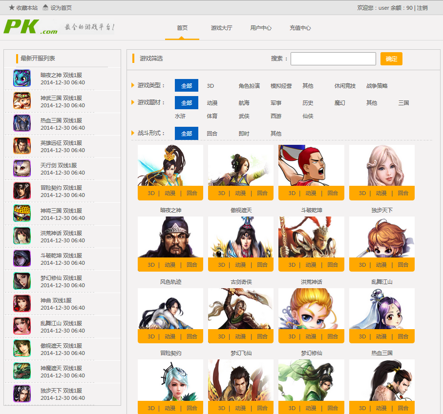Click the 仙侠 theme filter

308,116
